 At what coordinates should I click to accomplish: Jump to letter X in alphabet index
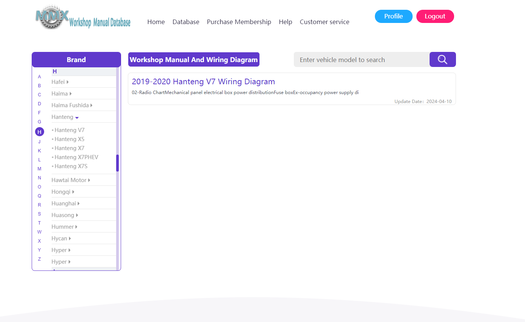(39, 241)
